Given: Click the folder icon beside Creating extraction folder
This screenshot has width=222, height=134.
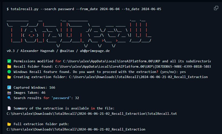Looking at the screenshot, I should pos(9,77).
